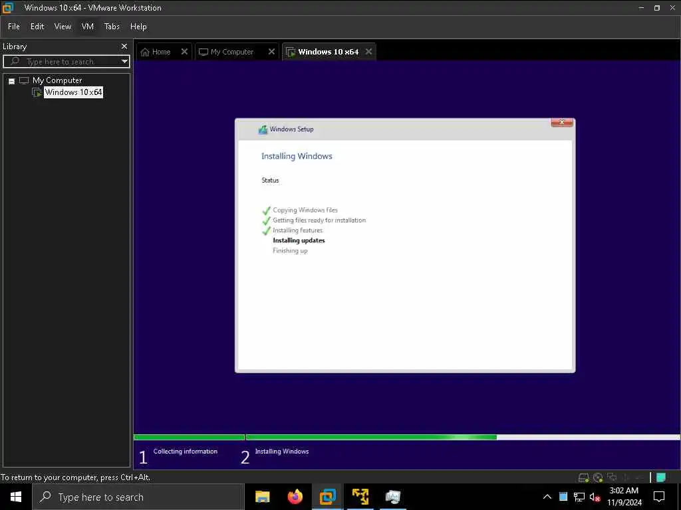Click the house icon on Home tab
This screenshot has width=681, height=510.
145,52
